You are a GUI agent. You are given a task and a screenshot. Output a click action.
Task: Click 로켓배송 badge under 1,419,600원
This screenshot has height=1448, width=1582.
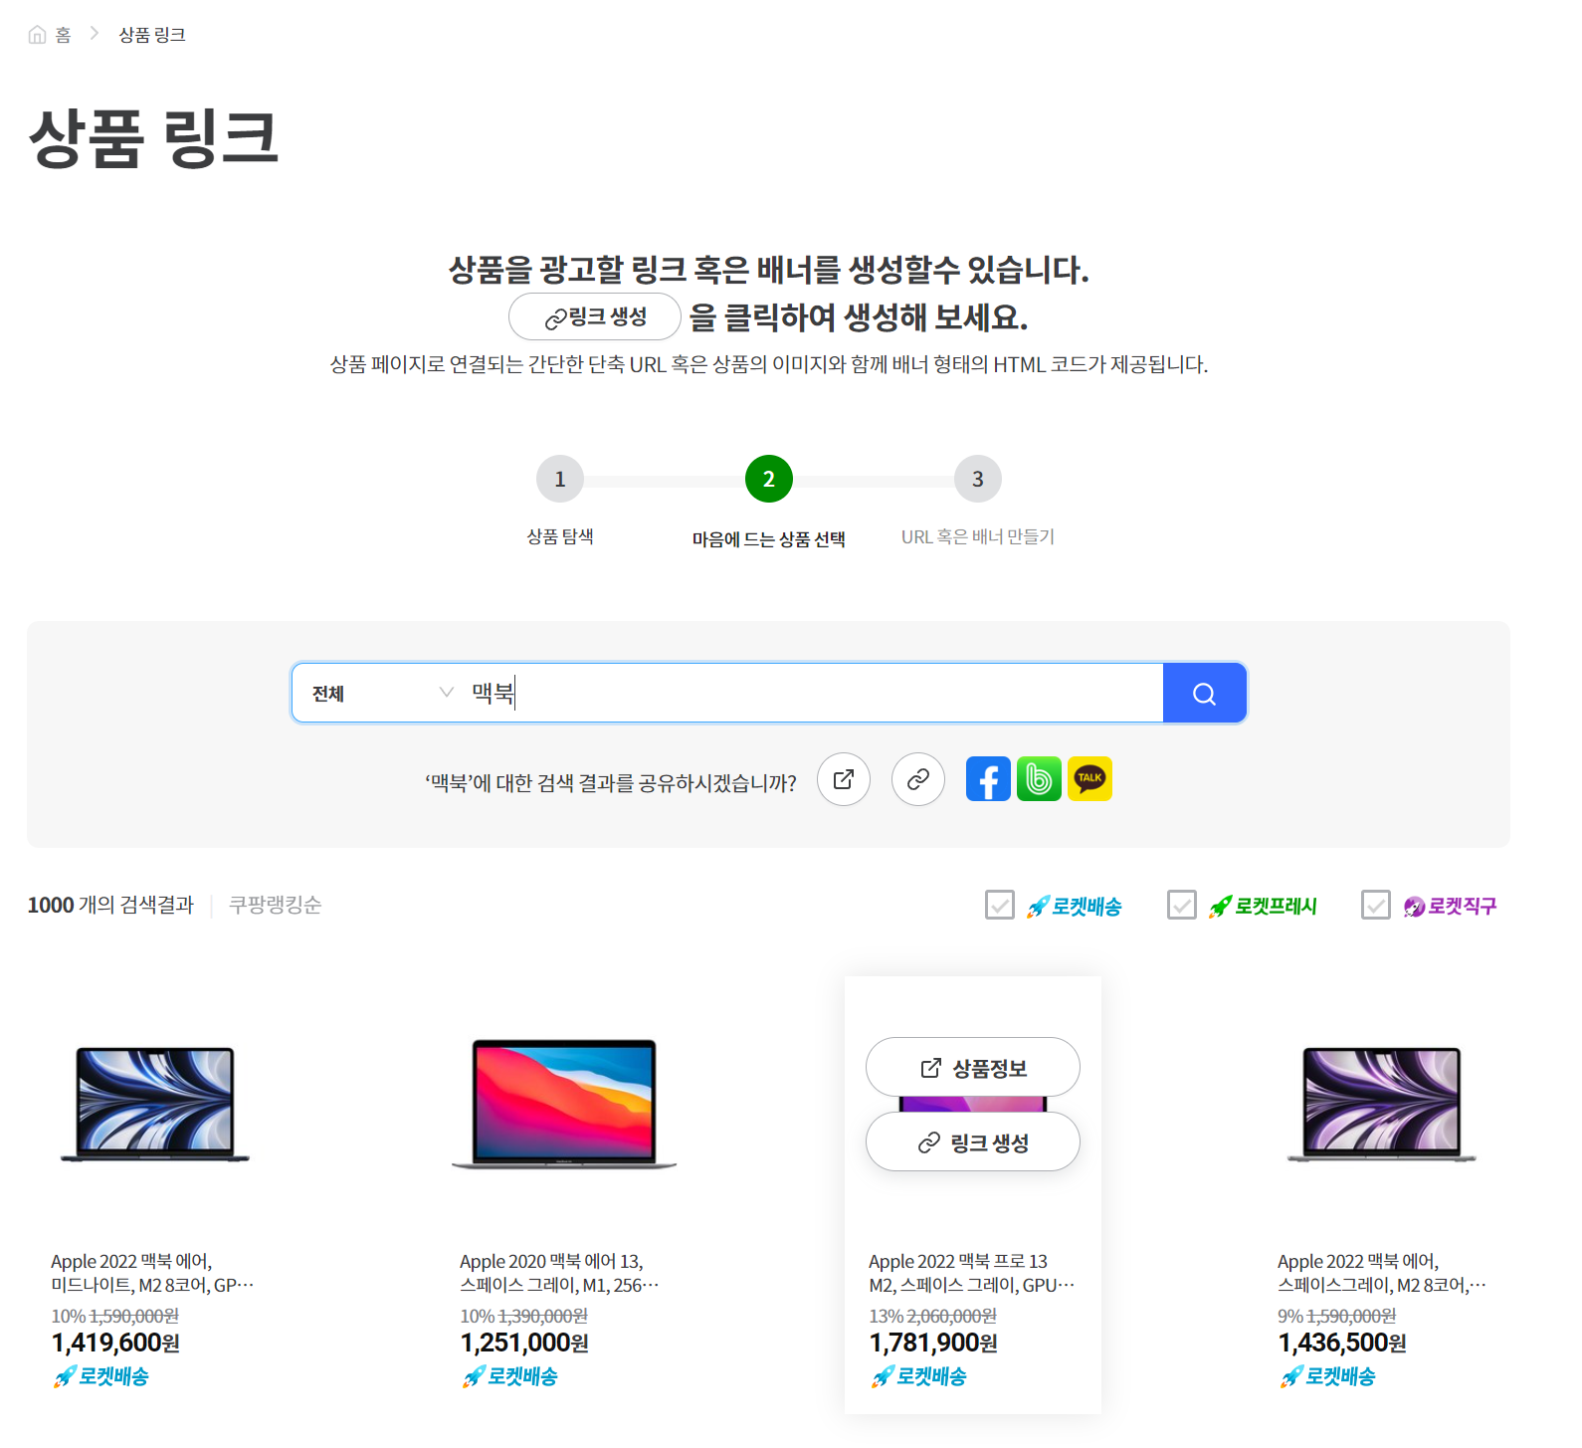(100, 1376)
